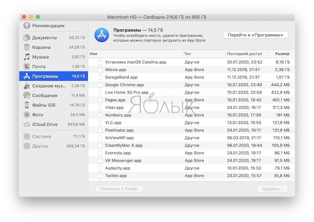The image size is (314, 222).
Task: Click the Создание муз... guitar icon
Action: click(27, 86)
